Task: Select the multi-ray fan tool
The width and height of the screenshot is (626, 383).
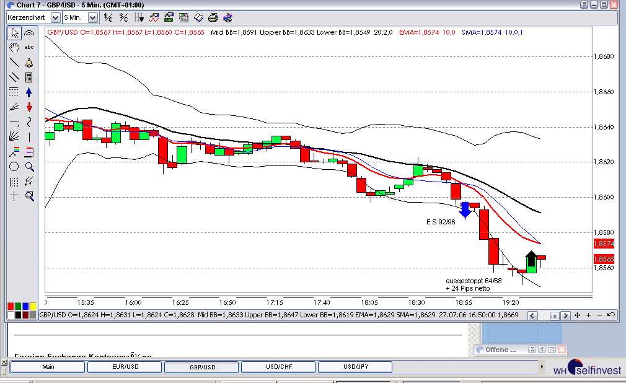Action: (x=14, y=136)
